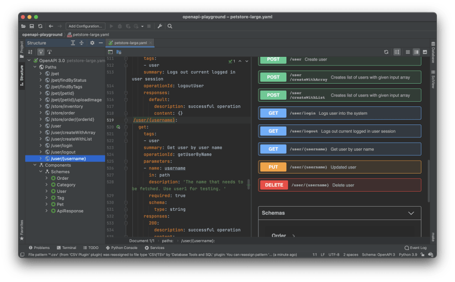Collapse the Components tree node
Screen dimensions: 455x282
click(35, 165)
